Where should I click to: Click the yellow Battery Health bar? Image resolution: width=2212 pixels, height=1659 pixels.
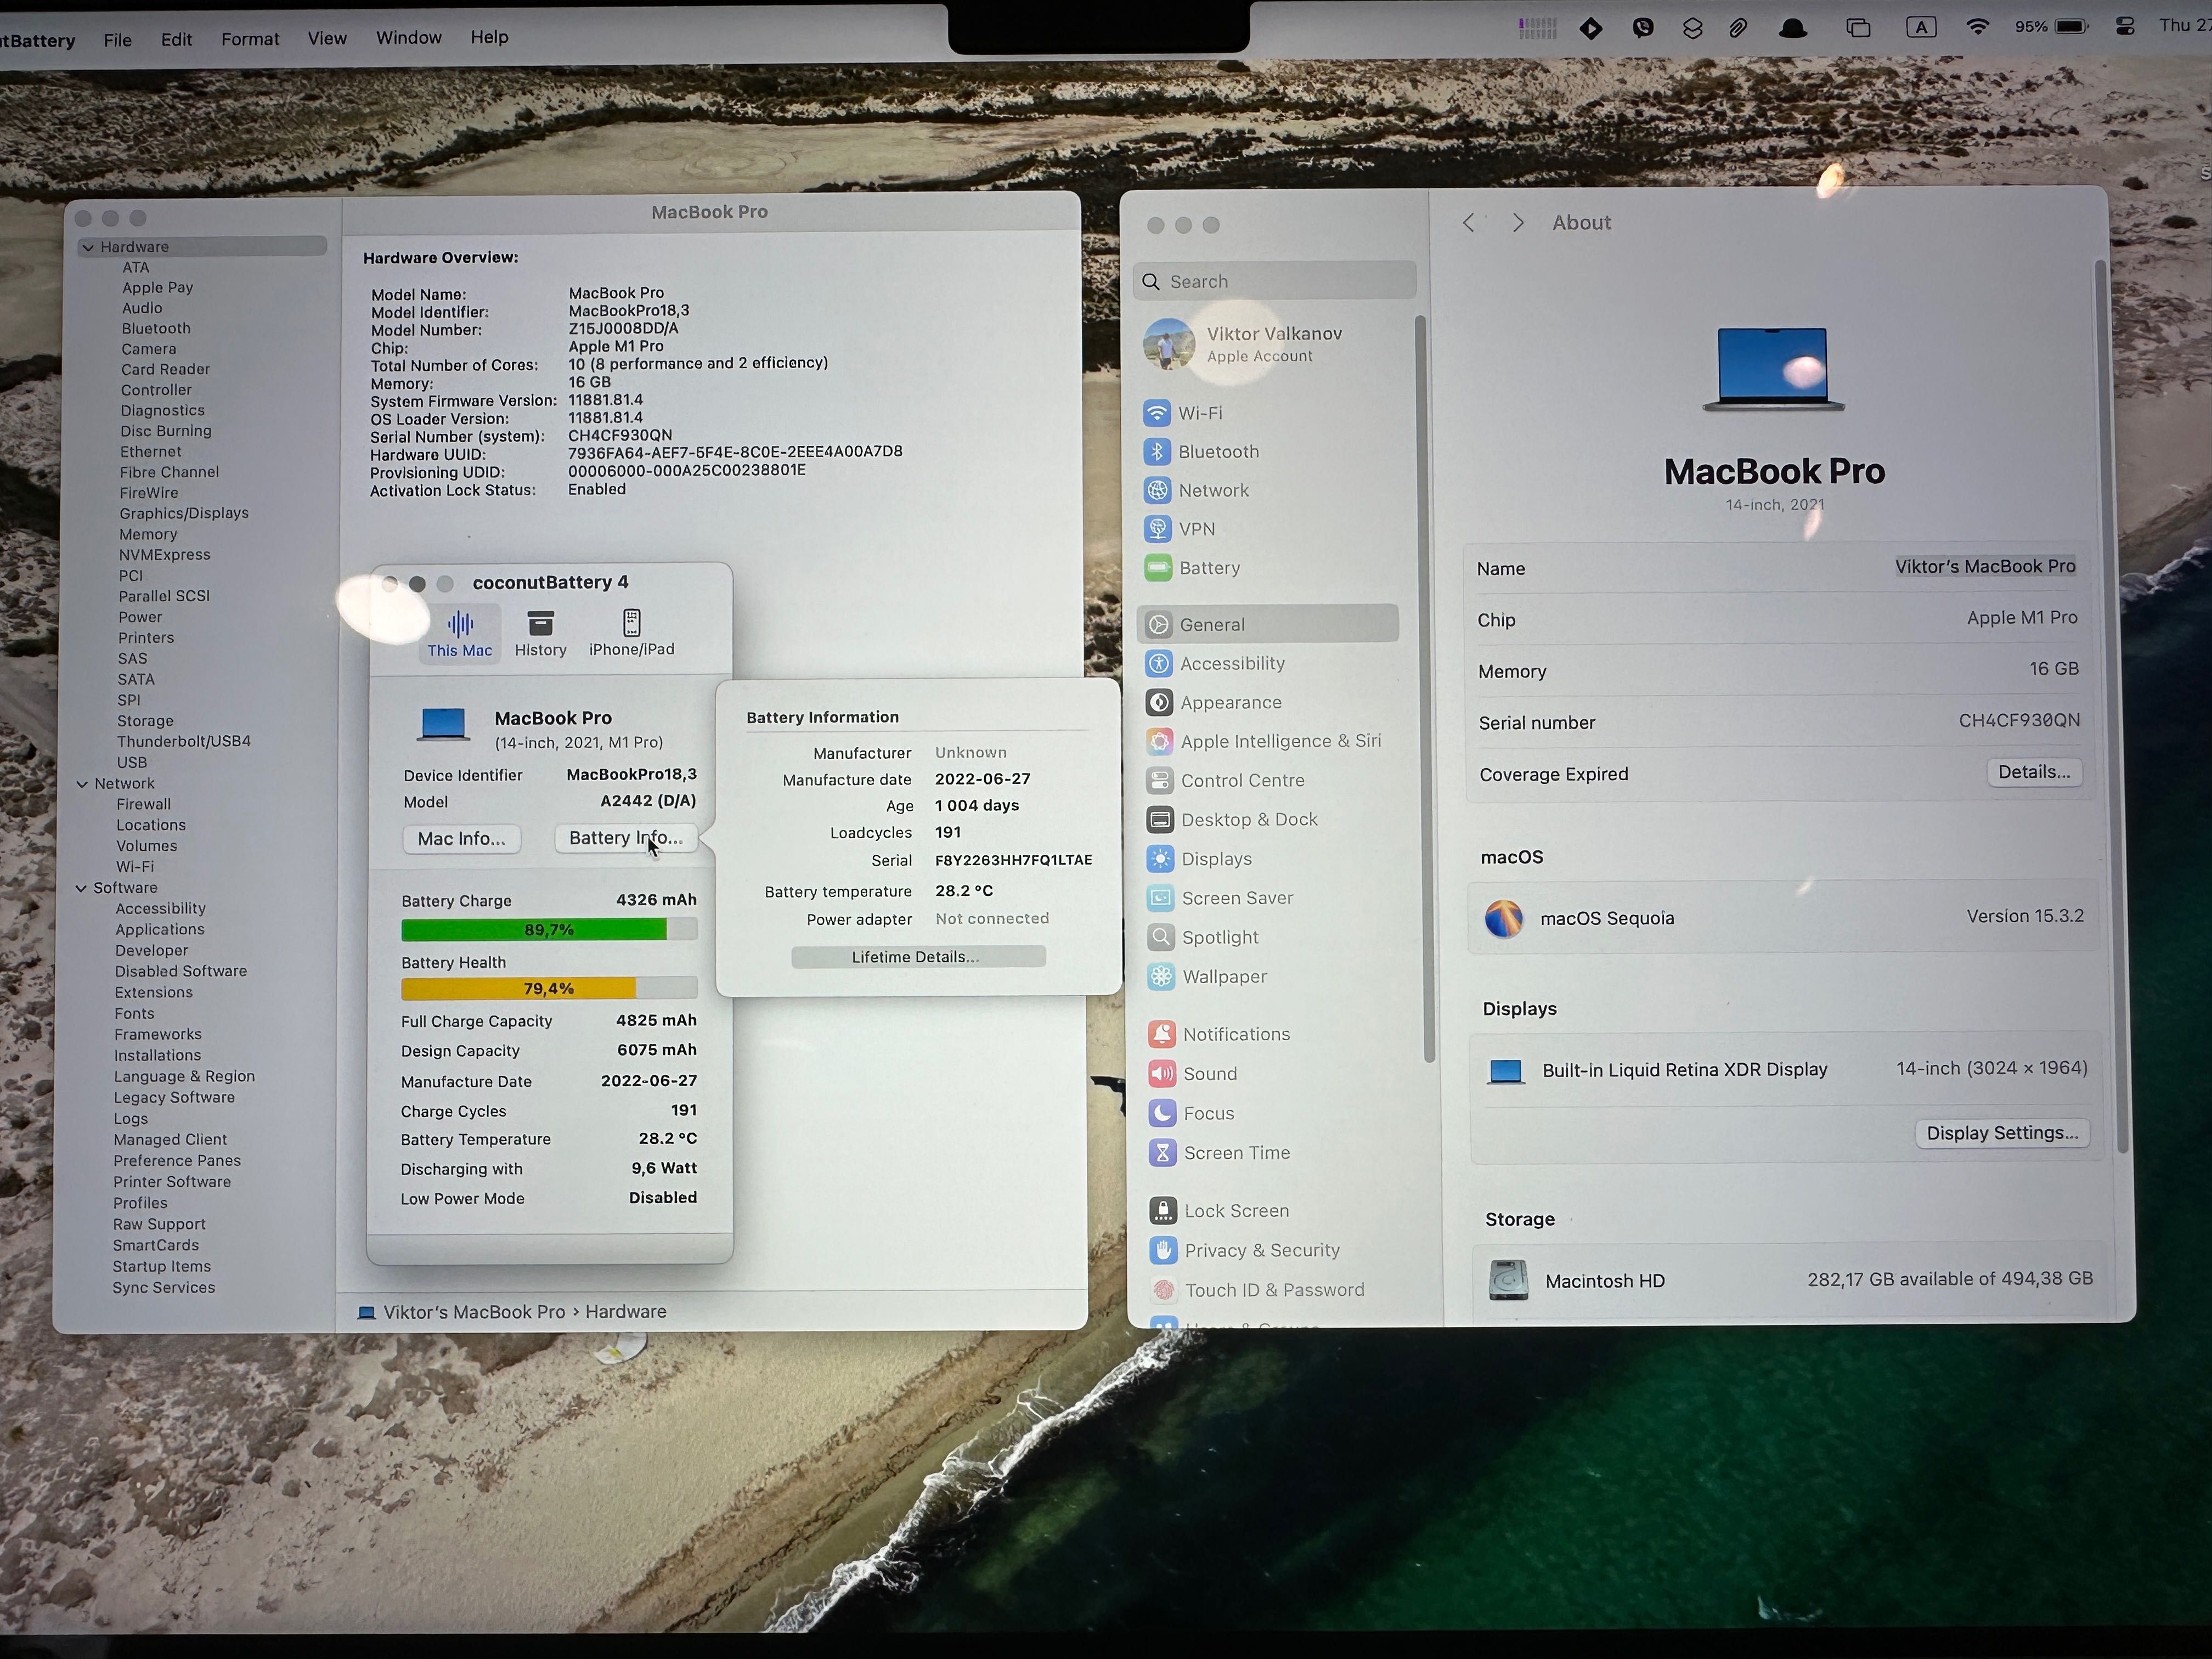[549, 988]
